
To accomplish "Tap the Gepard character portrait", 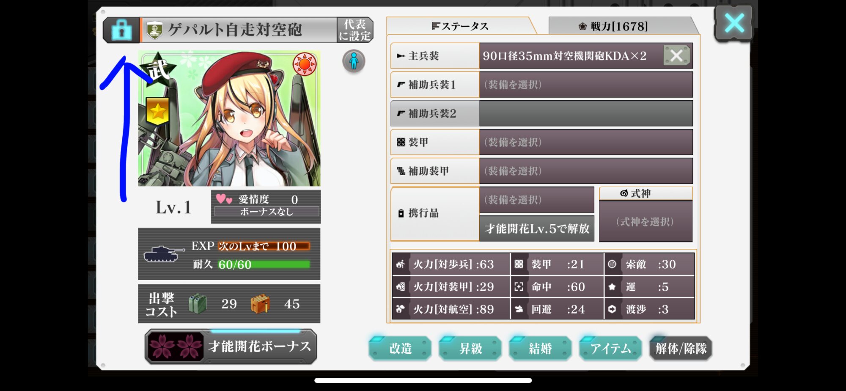I will point(229,118).
